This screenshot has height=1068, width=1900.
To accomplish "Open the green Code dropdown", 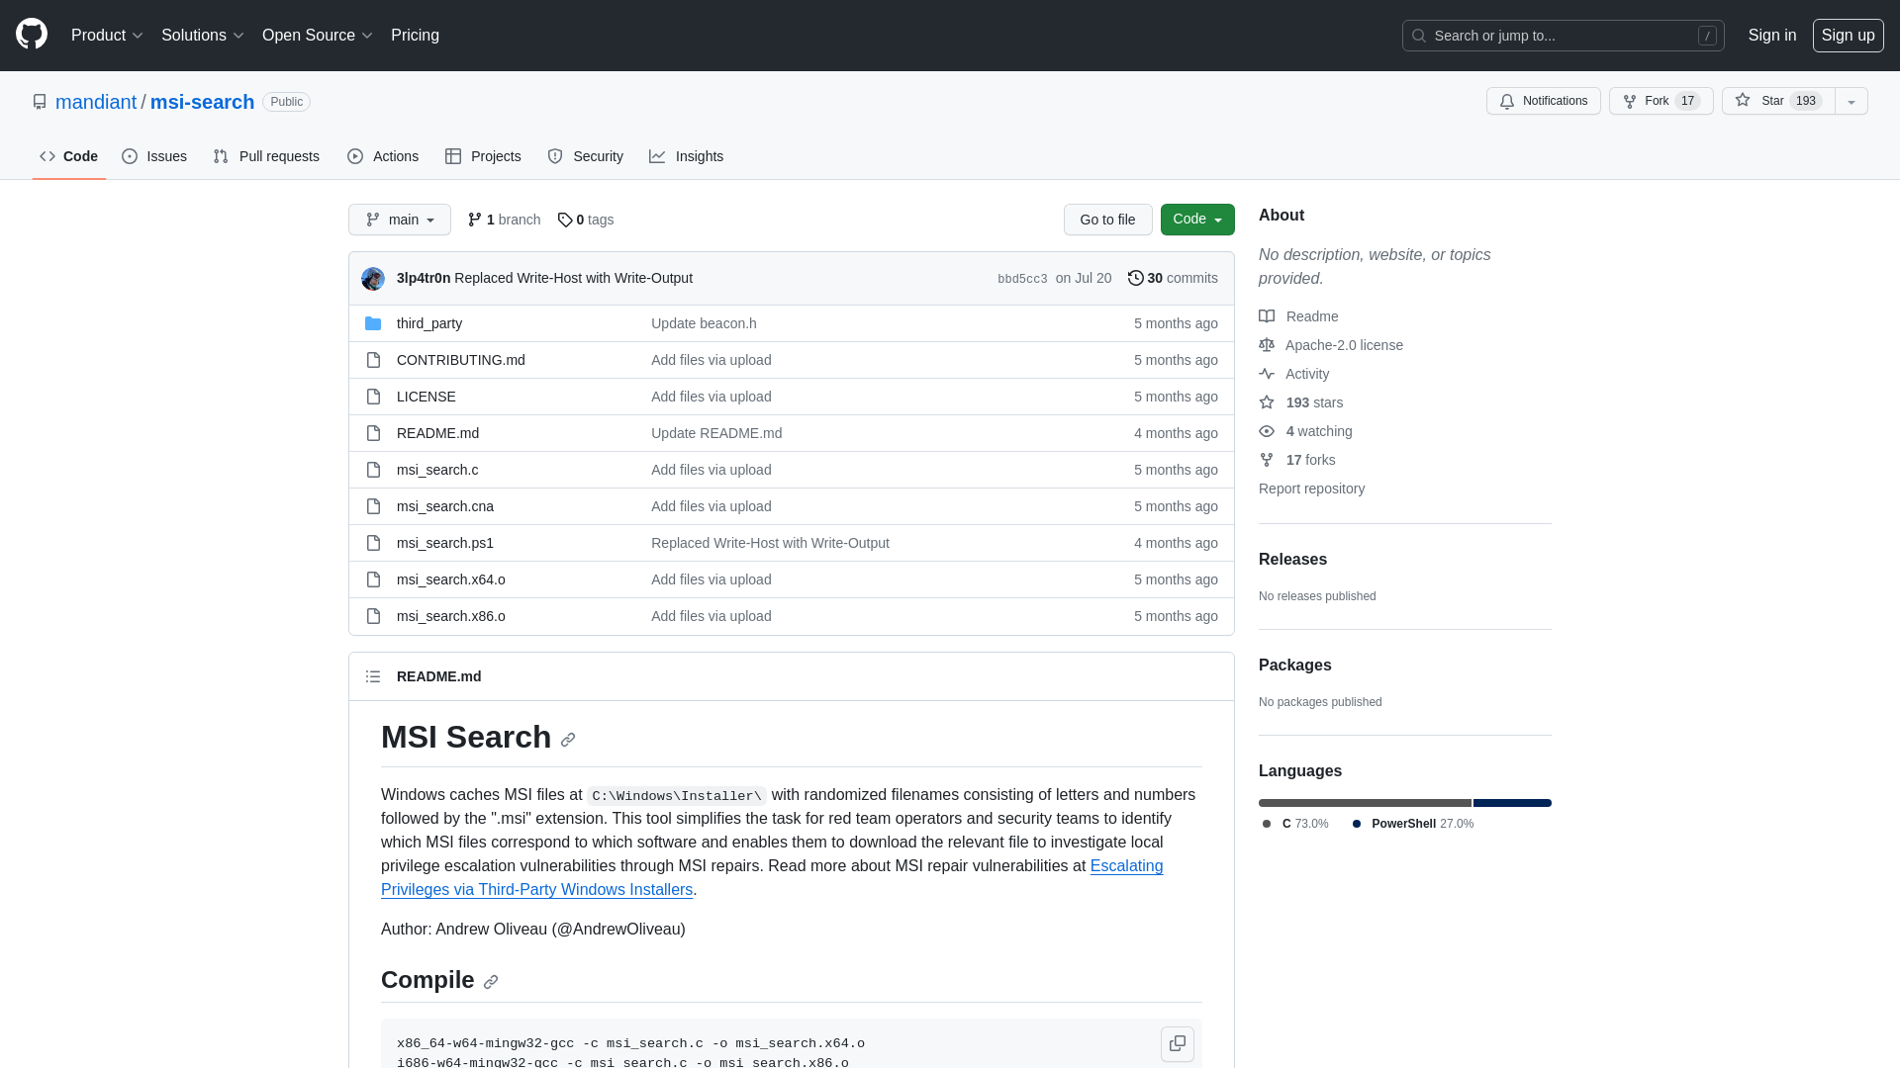I will coord(1197,220).
